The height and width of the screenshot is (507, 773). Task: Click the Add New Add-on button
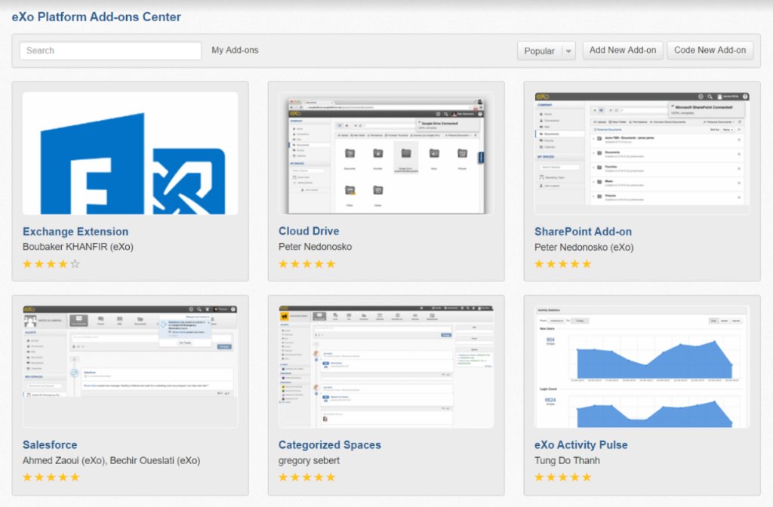click(623, 51)
